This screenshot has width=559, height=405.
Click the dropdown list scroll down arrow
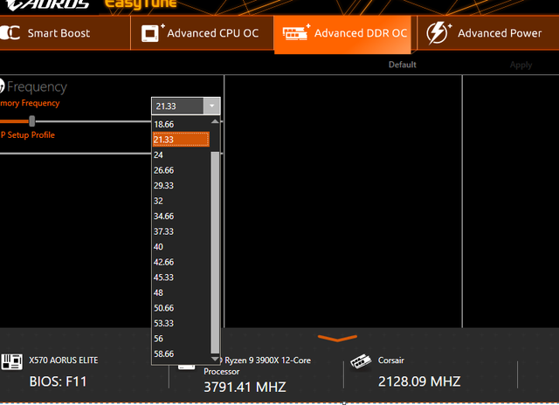coord(215,359)
